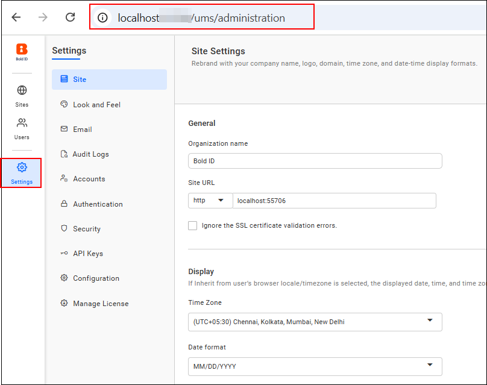
Task: Click the Organization name label
Action: (218, 143)
